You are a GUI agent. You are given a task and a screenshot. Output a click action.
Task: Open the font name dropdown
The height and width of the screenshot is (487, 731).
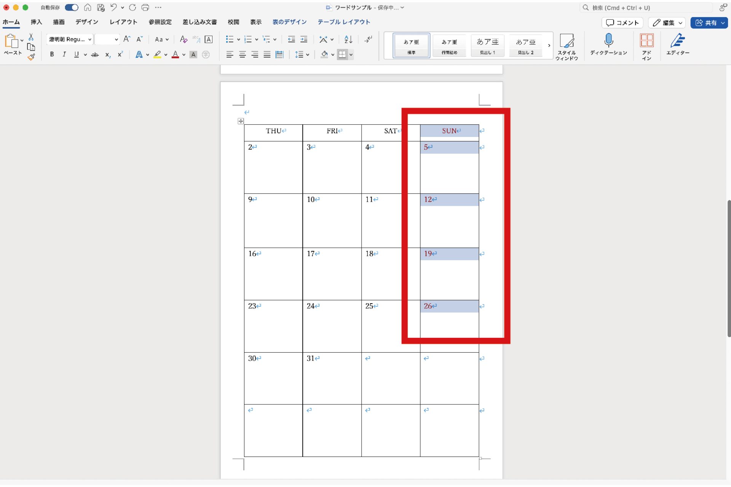90,39
